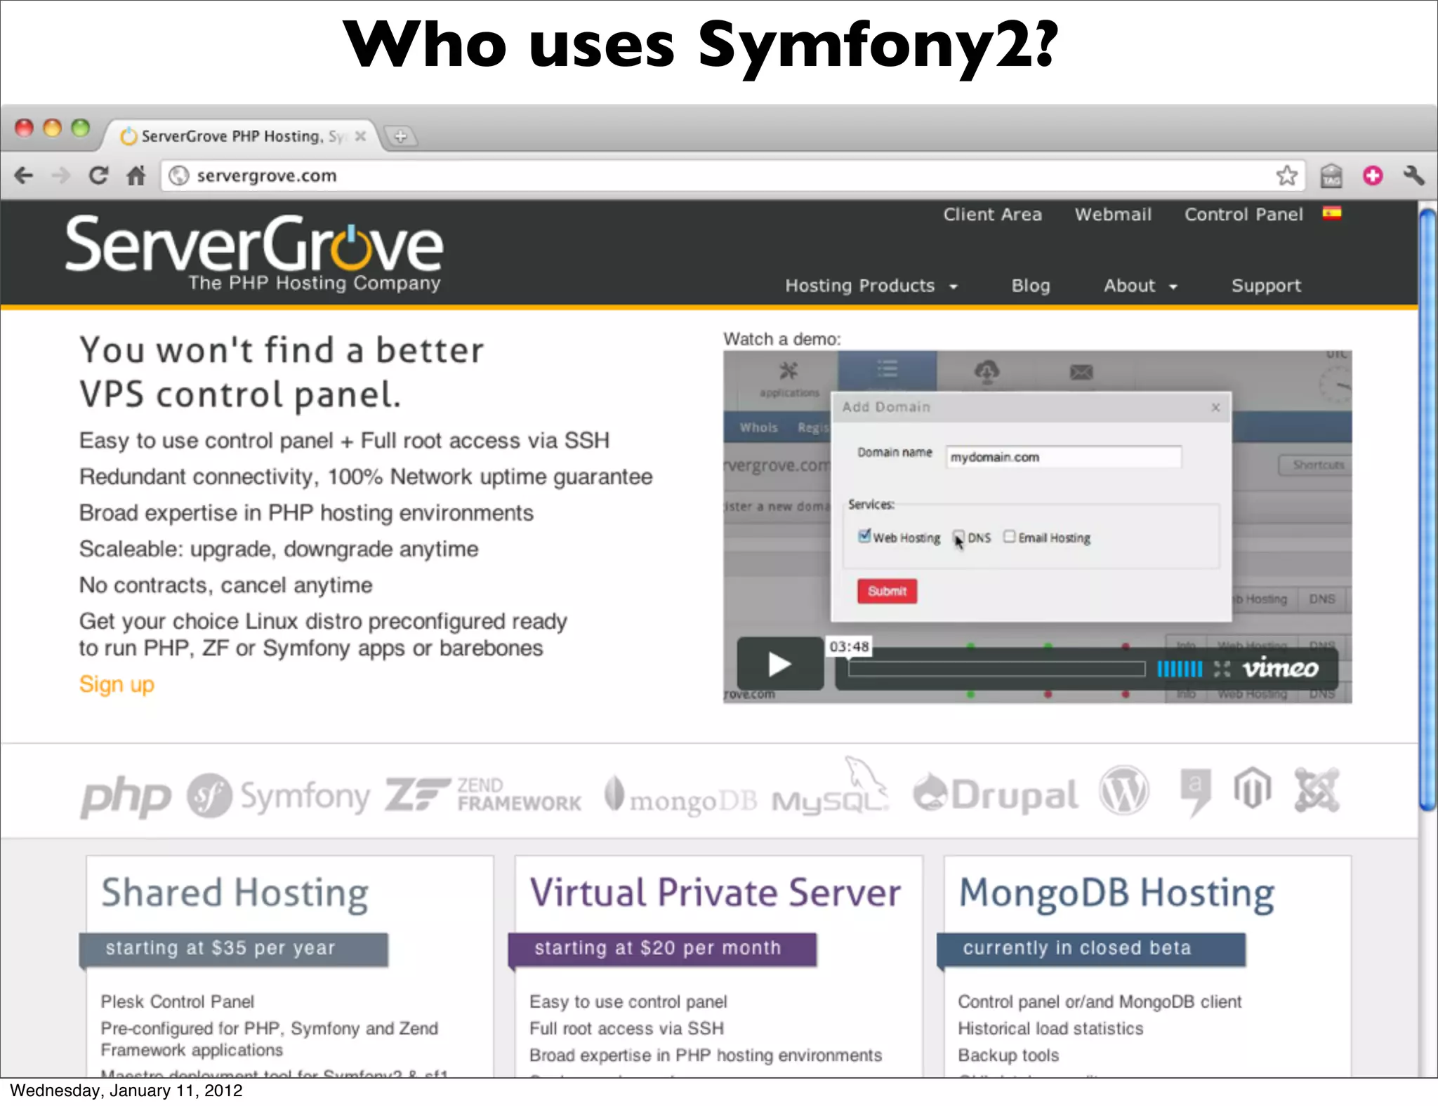Close the Add Domain dialog

click(x=1215, y=408)
